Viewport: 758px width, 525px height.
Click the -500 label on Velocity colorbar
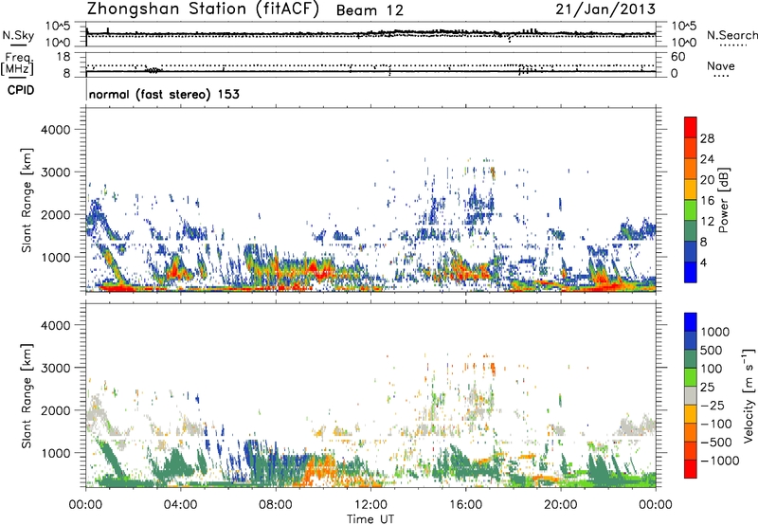pyautogui.click(x=718, y=443)
